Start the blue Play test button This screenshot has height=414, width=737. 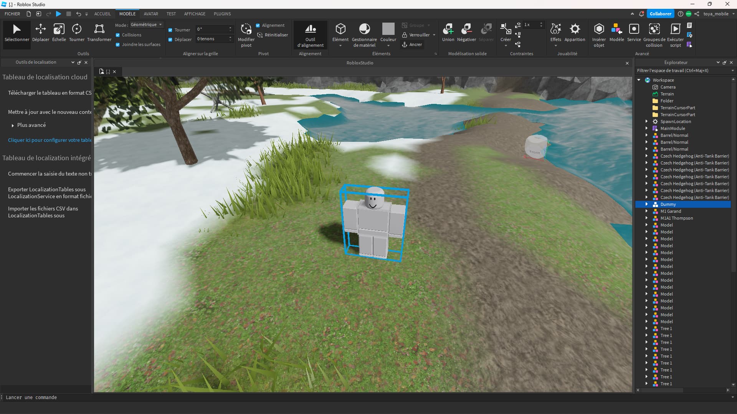tap(58, 14)
